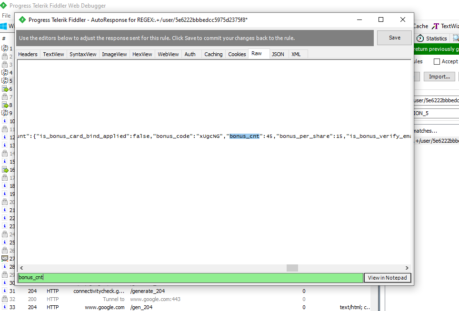Image resolution: width=459 pixels, height=311 pixels.
Task: Click the Statistics tab label
Action: [437, 39]
